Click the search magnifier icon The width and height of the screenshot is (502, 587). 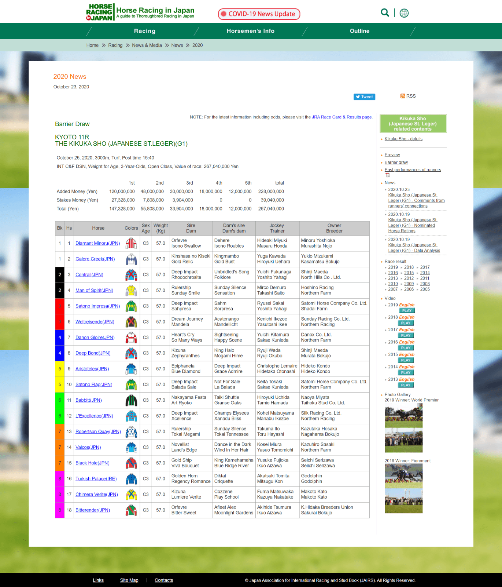click(x=385, y=13)
